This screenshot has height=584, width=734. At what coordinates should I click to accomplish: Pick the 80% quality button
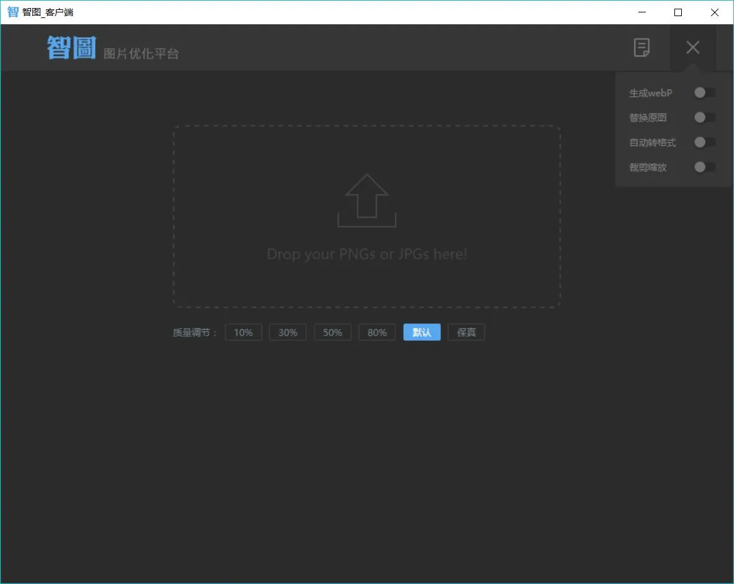pyautogui.click(x=377, y=332)
